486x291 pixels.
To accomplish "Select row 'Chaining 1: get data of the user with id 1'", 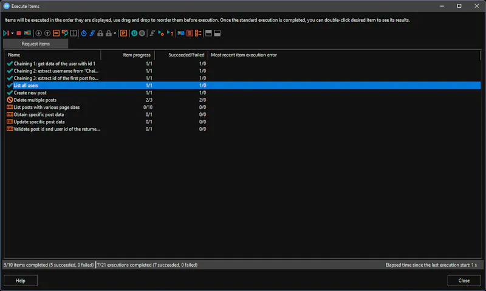I will (242, 64).
